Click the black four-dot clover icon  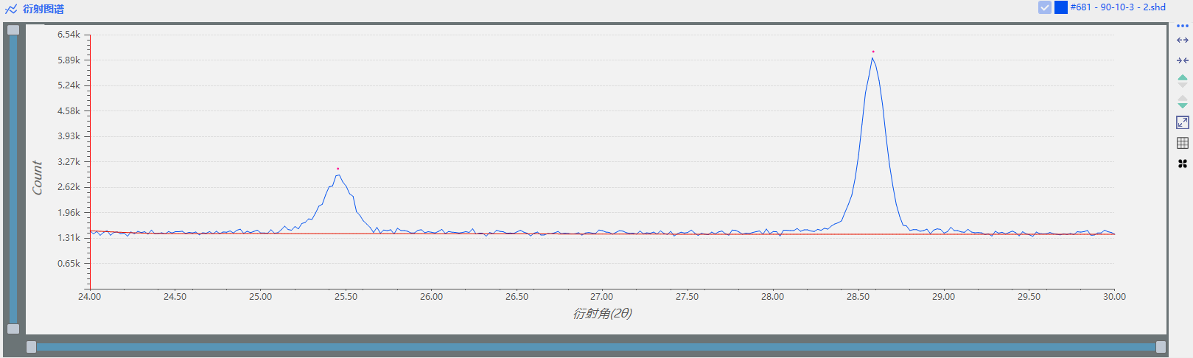coord(1182,164)
